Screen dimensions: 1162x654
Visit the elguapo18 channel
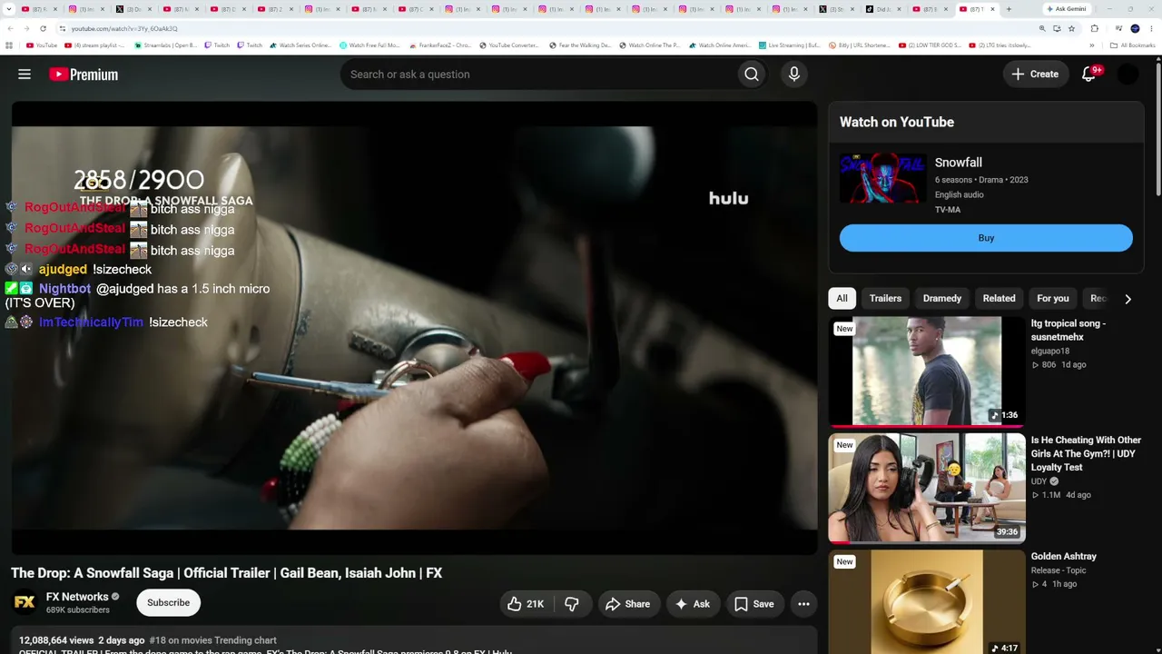pyautogui.click(x=1050, y=351)
